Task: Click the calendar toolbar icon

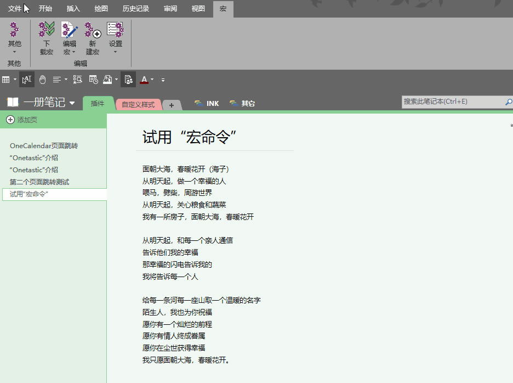Action: coord(93,79)
